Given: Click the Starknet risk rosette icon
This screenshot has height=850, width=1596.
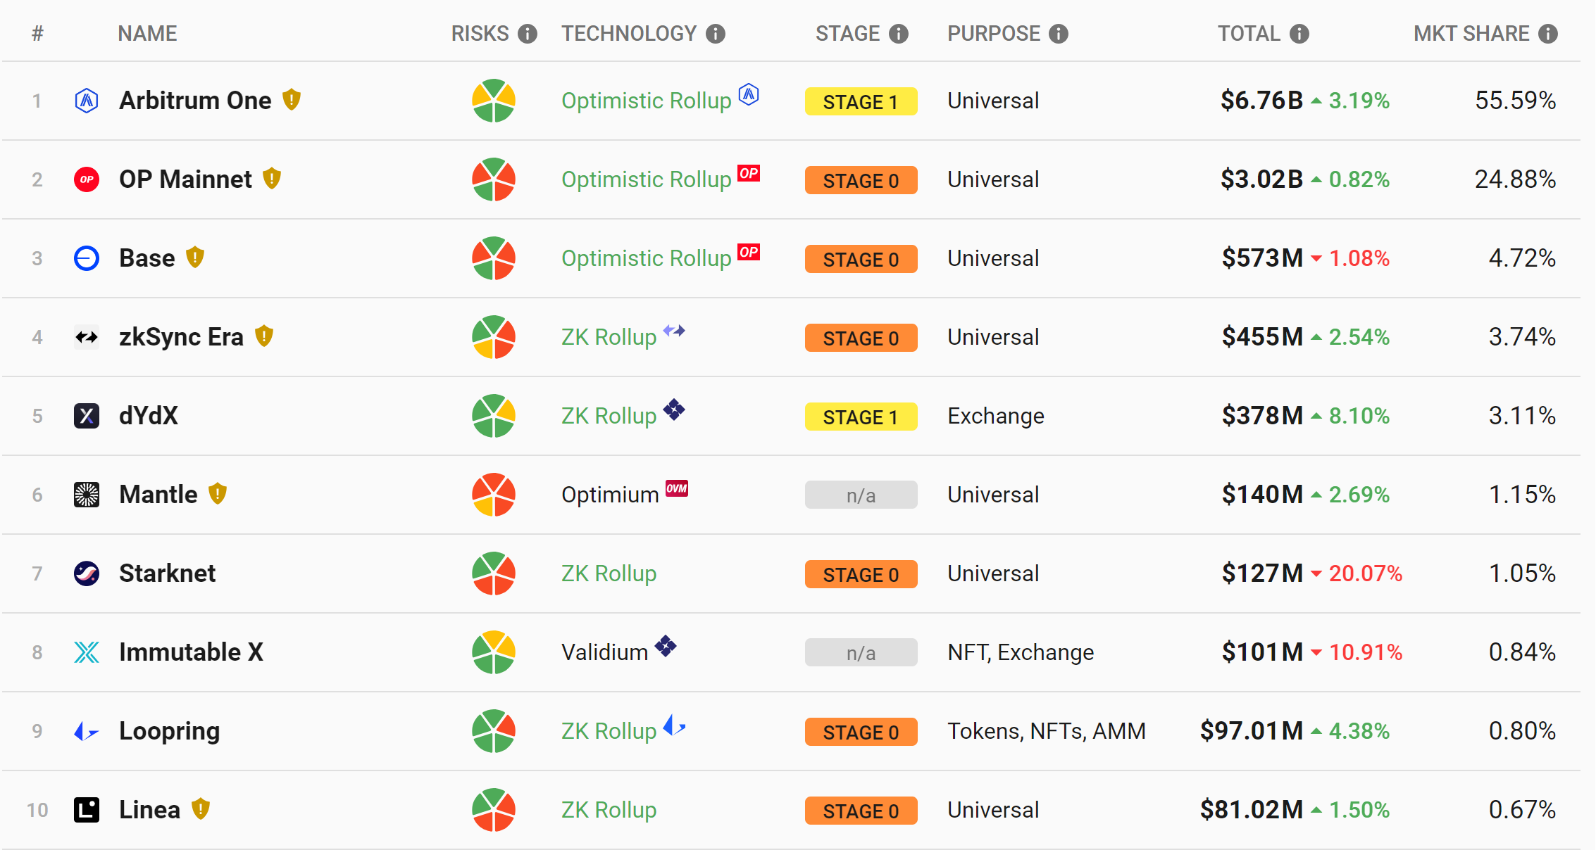Looking at the screenshot, I should click(x=494, y=573).
